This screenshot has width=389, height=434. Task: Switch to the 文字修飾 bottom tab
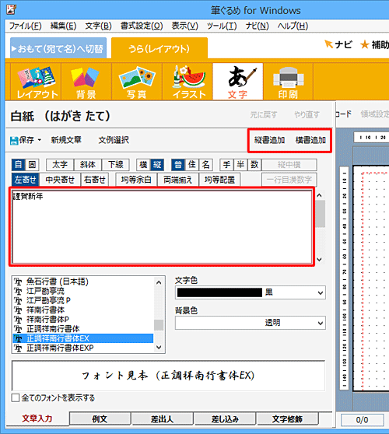point(288,419)
